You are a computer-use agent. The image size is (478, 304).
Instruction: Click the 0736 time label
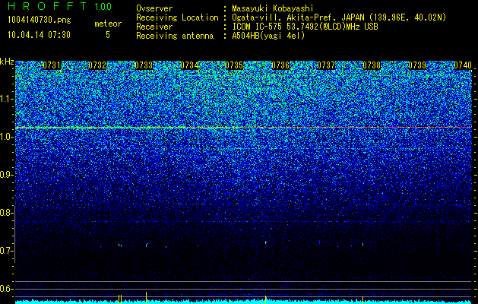[x=280, y=65]
